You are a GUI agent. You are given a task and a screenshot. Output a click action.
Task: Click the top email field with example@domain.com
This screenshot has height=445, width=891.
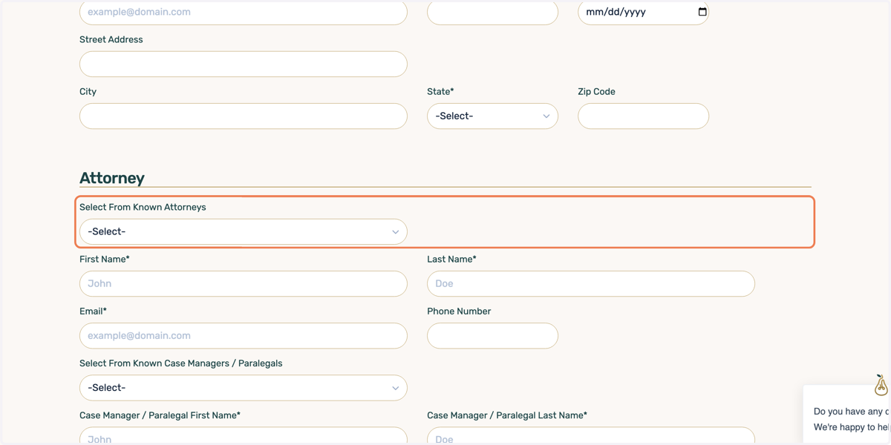click(244, 13)
